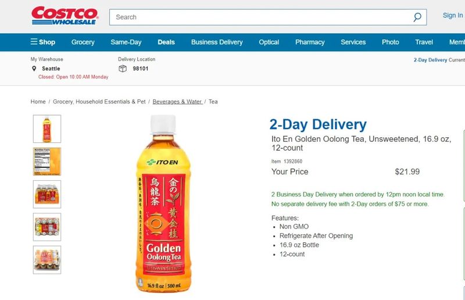Click into the Search input field
The height and width of the screenshot is (300, 465).
(x=261, y=17)
